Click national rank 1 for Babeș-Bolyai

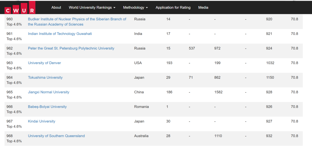point(167,107)
